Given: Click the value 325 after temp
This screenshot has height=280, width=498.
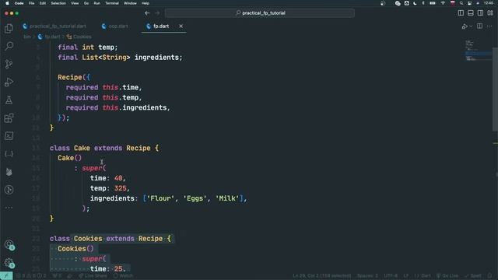Looking at the screenshot, I should click(x=121, y=188).
